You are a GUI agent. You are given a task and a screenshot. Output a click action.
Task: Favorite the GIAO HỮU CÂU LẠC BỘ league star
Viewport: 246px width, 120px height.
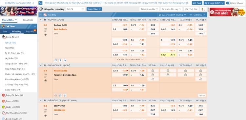tap(45, 65)
